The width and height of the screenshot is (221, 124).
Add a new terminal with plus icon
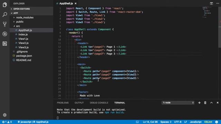click(x=199, y=103)
